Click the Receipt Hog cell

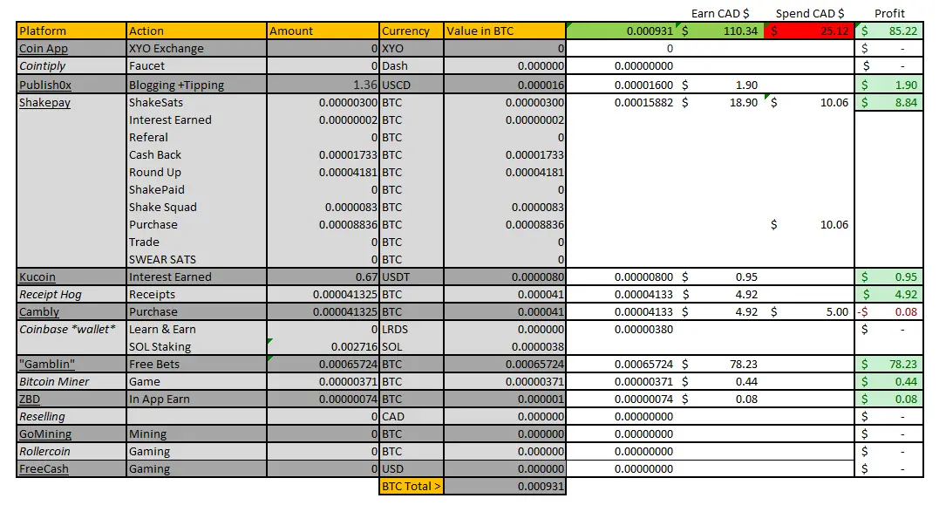click(x=71, y=295)
